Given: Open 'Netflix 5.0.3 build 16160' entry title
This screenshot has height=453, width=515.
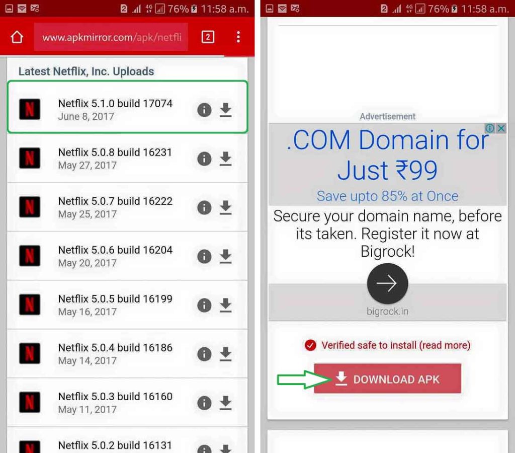Looking at the screenshot, I should (115, 397).
